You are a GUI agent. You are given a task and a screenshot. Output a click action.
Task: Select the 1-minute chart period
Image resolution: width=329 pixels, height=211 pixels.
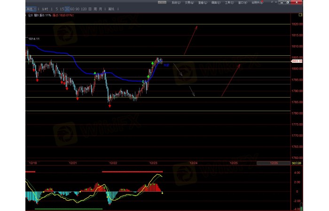click(x=52, y=9)
